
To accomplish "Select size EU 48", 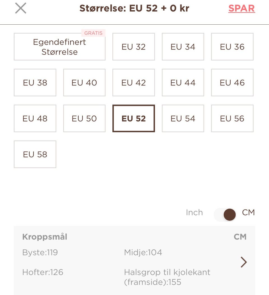I will [x=35, y=119].
